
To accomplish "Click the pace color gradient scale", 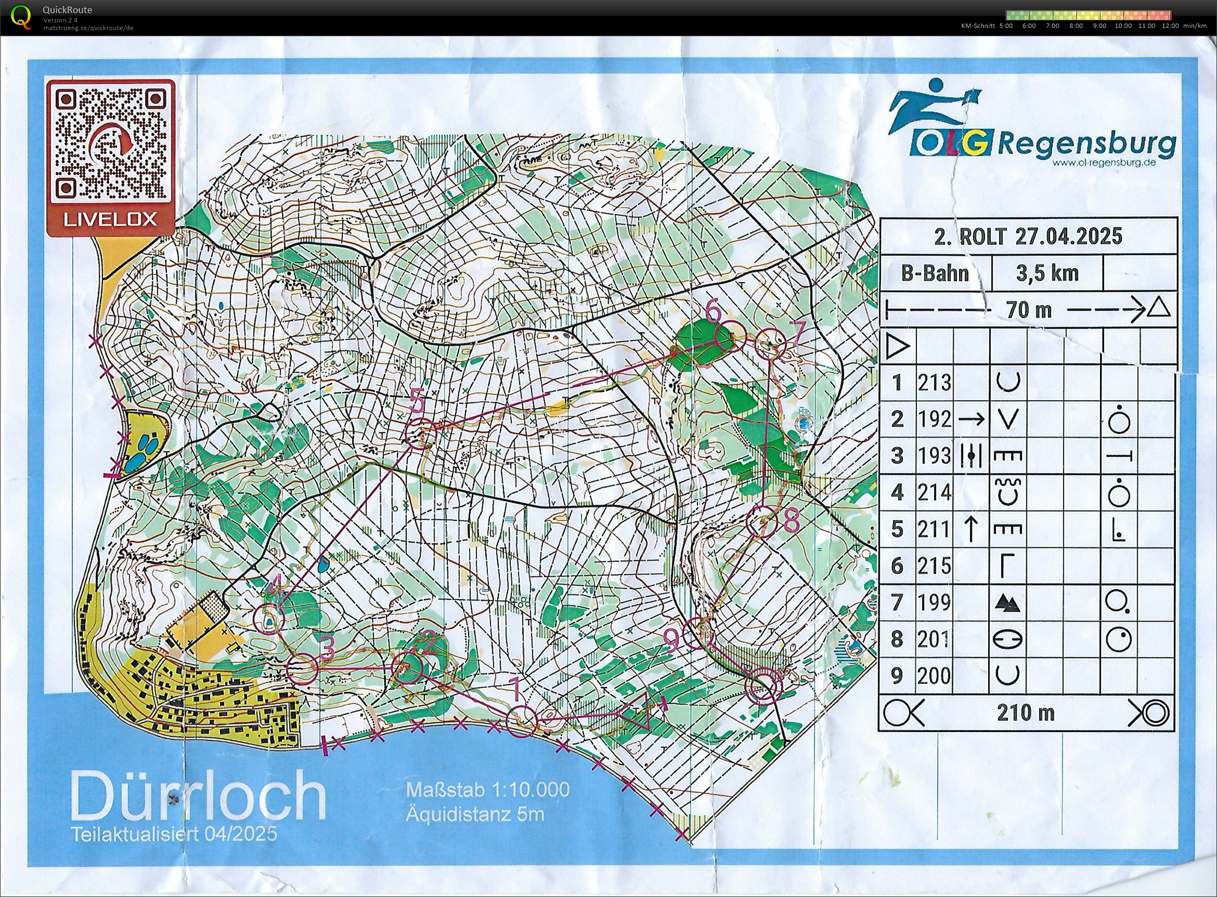I will tap(1088, 15).
